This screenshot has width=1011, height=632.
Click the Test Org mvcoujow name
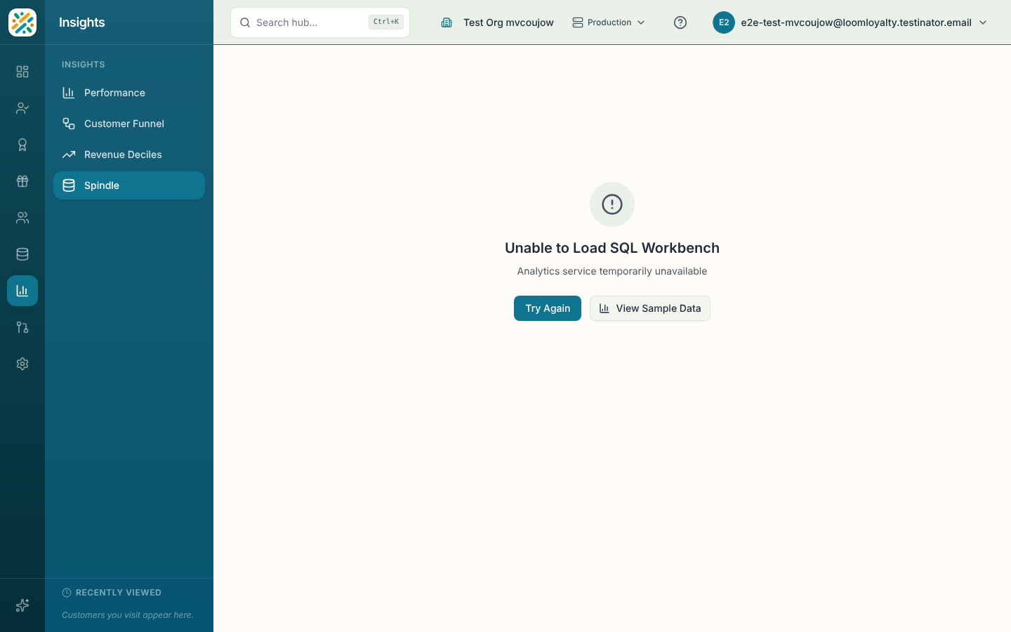[508, 22]
